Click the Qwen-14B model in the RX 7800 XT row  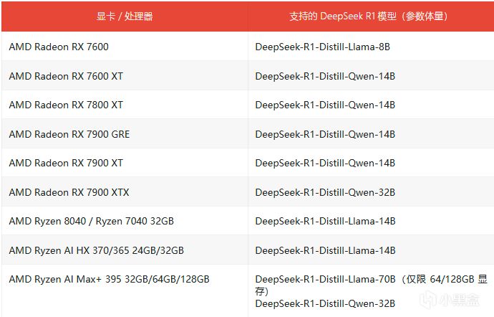(x=325, y=105)
